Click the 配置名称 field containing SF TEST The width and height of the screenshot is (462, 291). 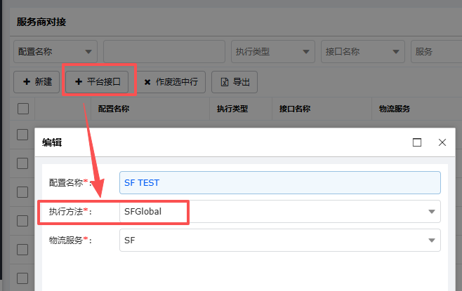279,182
